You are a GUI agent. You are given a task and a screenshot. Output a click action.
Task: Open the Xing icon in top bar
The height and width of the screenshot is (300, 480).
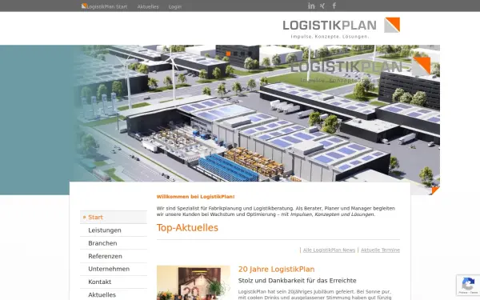[x=322, y=6]
